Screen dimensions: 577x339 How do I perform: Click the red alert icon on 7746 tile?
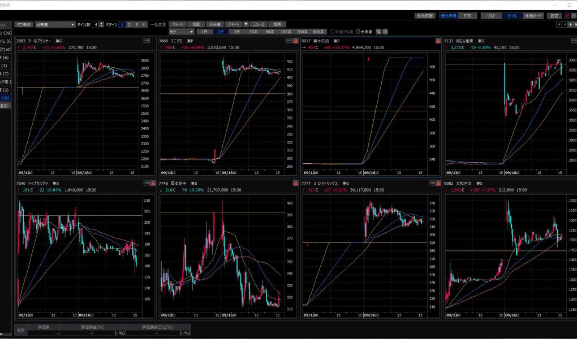tap(295, 183)
